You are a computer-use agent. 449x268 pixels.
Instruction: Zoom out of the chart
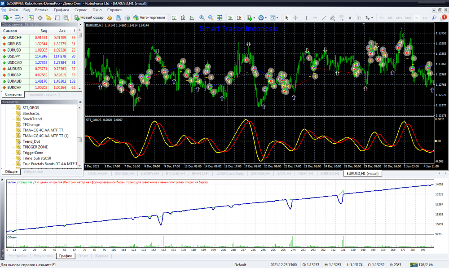(x=211, y=18)
